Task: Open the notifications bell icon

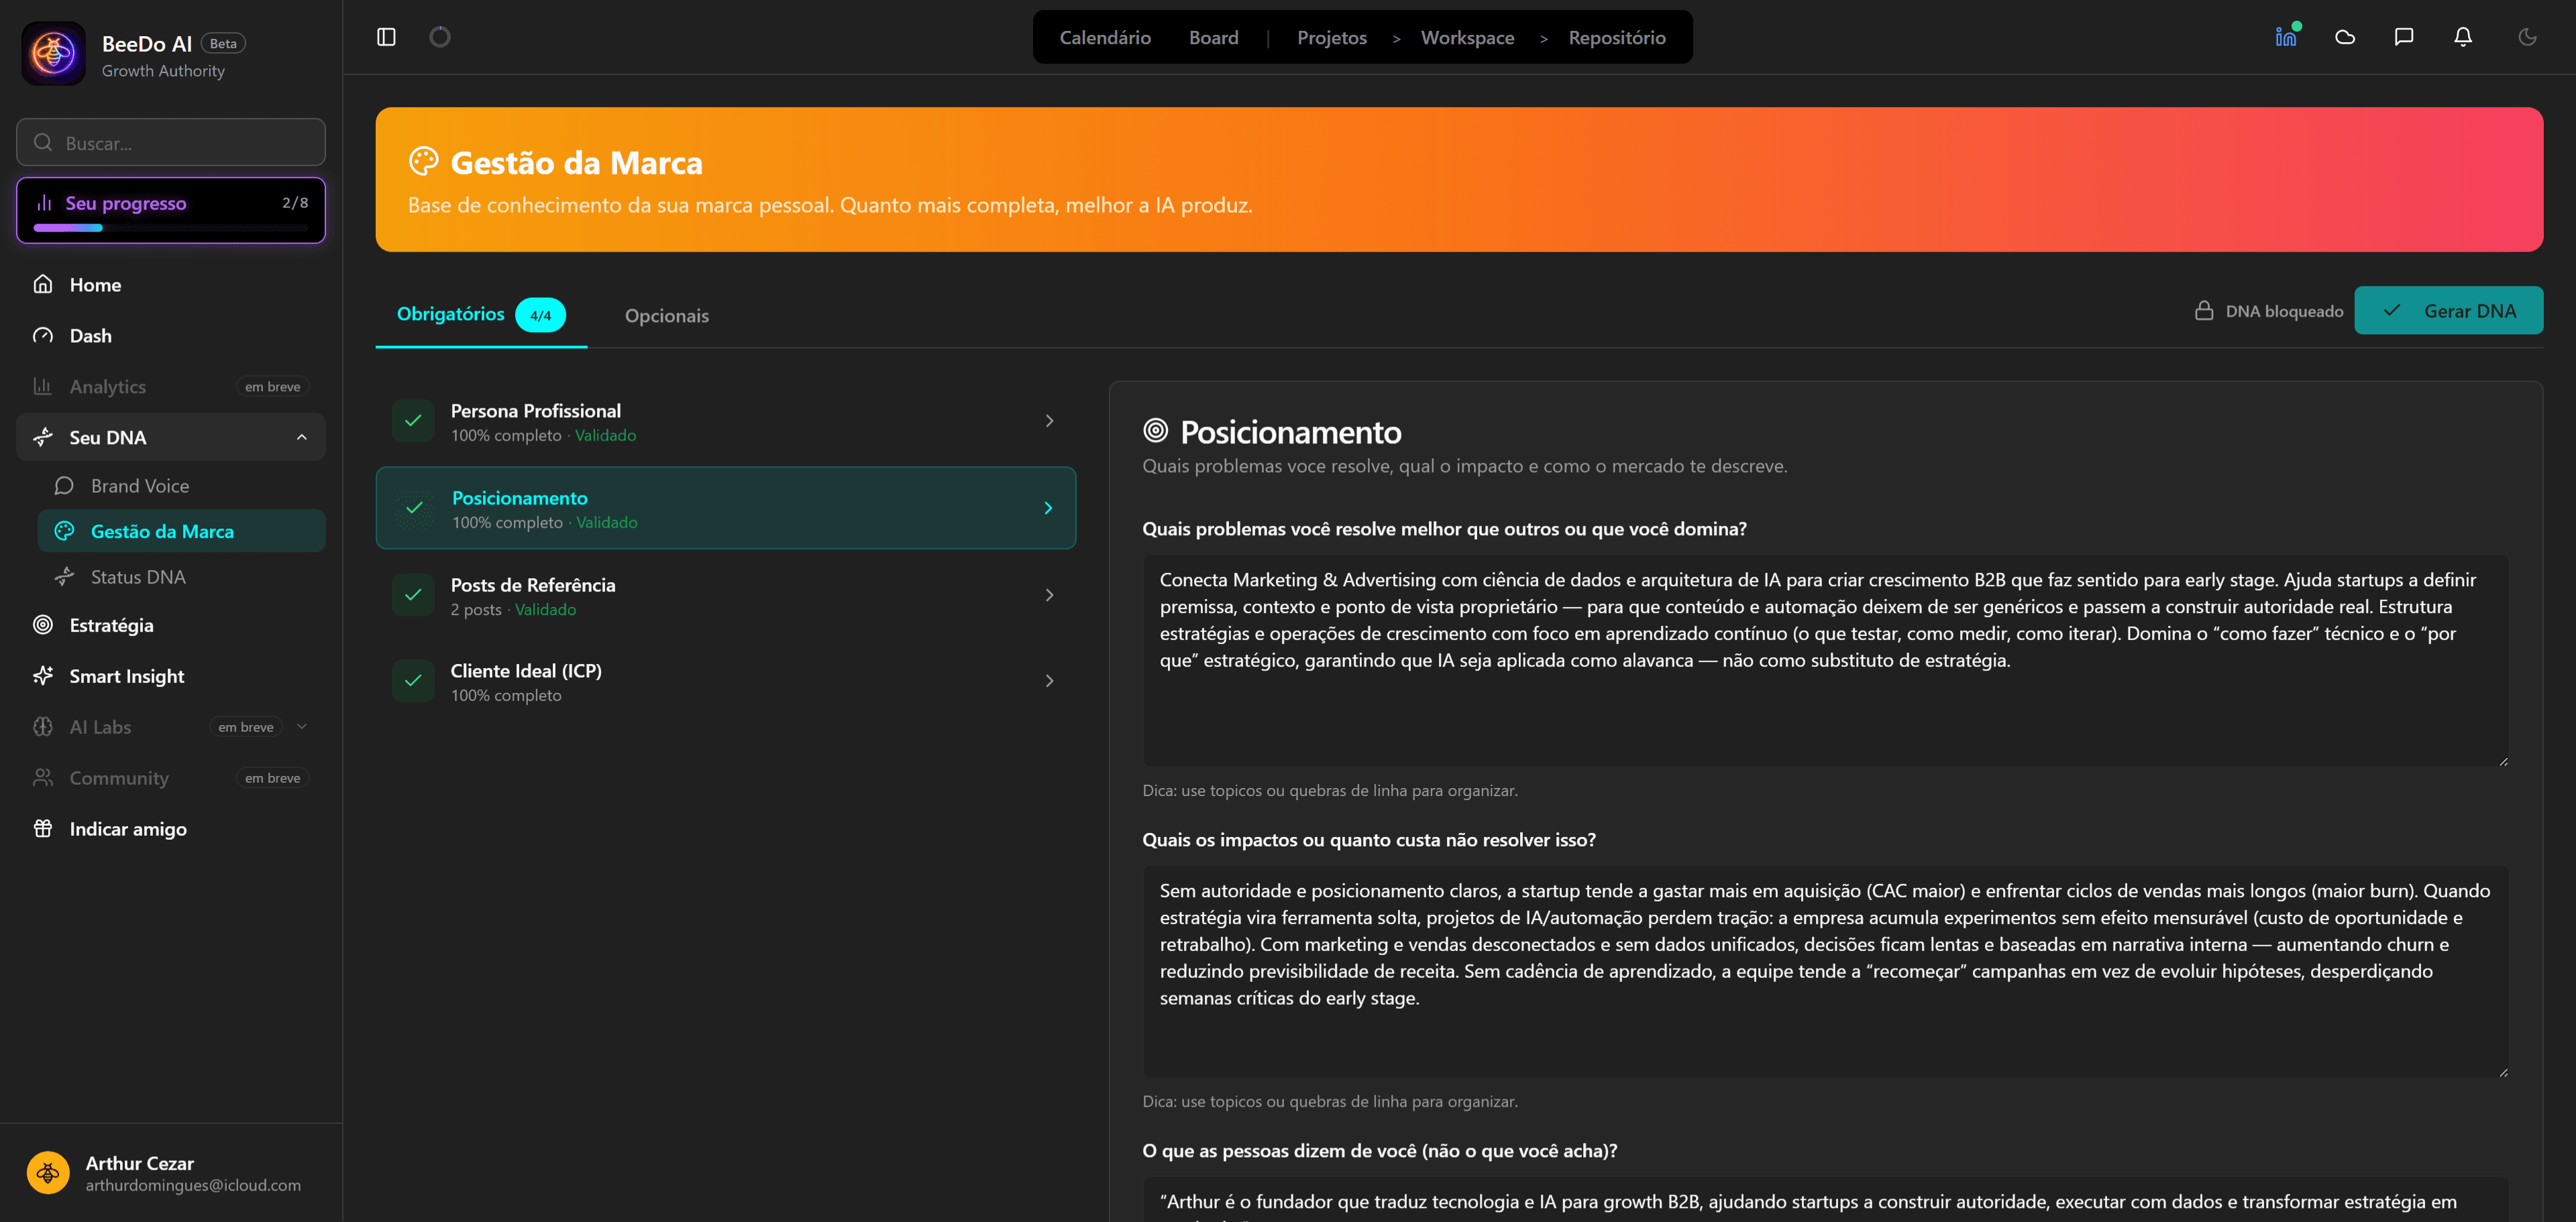Action: 2463,37
